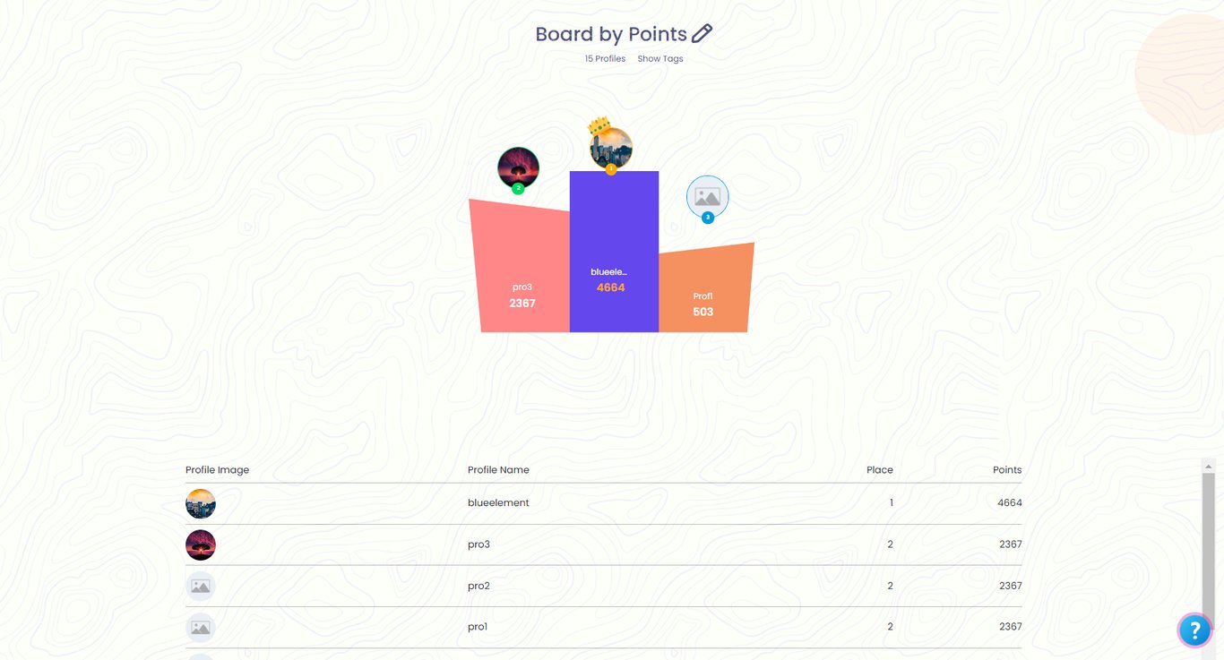This screenshot has width=1224, height=660.
Task: Click the first place blueelement podium avatar
Action: click(612, 149)
